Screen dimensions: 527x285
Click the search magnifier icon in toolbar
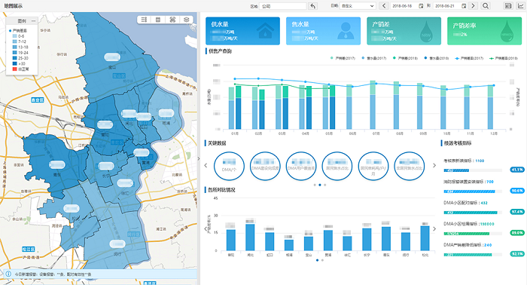(486, 6)
